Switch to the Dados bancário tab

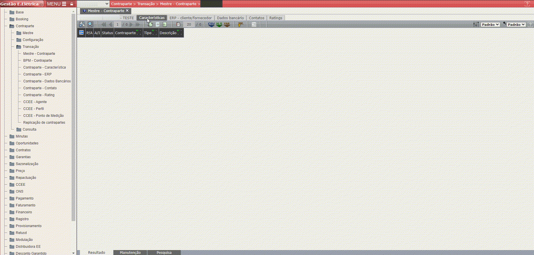[230, 18]
